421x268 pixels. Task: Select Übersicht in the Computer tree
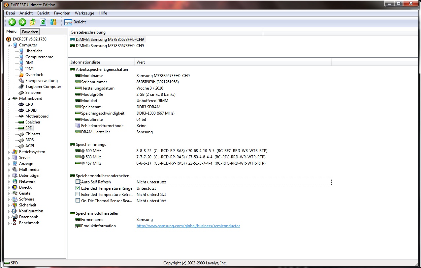(x=34, y=51)
